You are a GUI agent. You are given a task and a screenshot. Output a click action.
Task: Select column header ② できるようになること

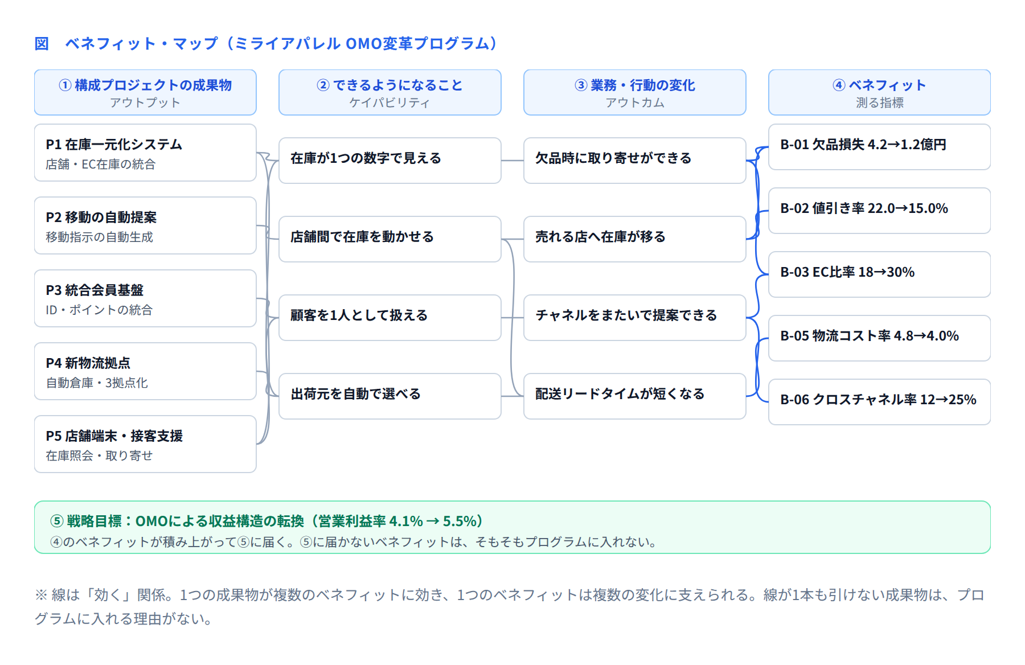(390, 92)
